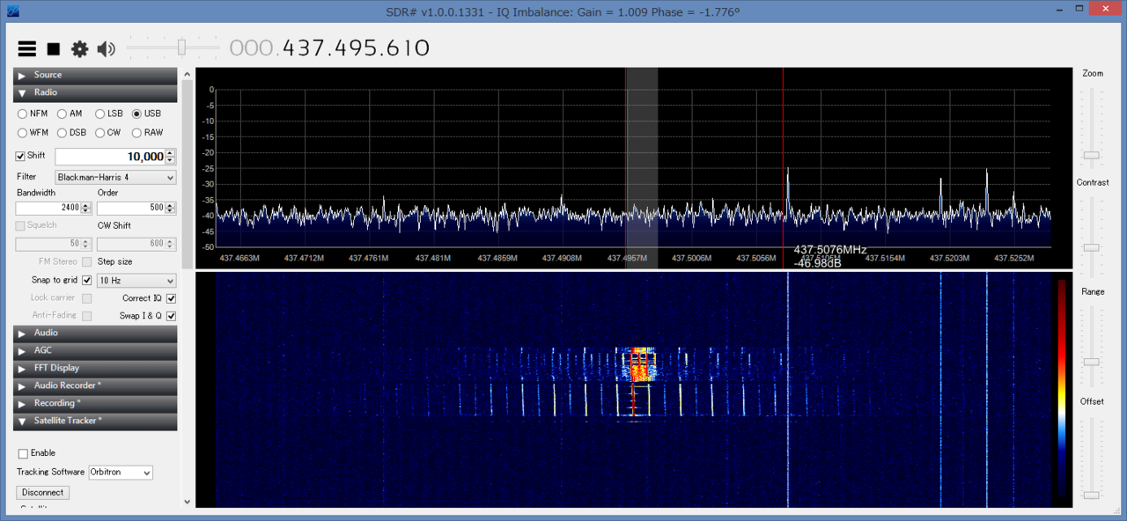Collapse the Radio panel
This screenshot has height=521, width=1127.
tap(95, 93)
